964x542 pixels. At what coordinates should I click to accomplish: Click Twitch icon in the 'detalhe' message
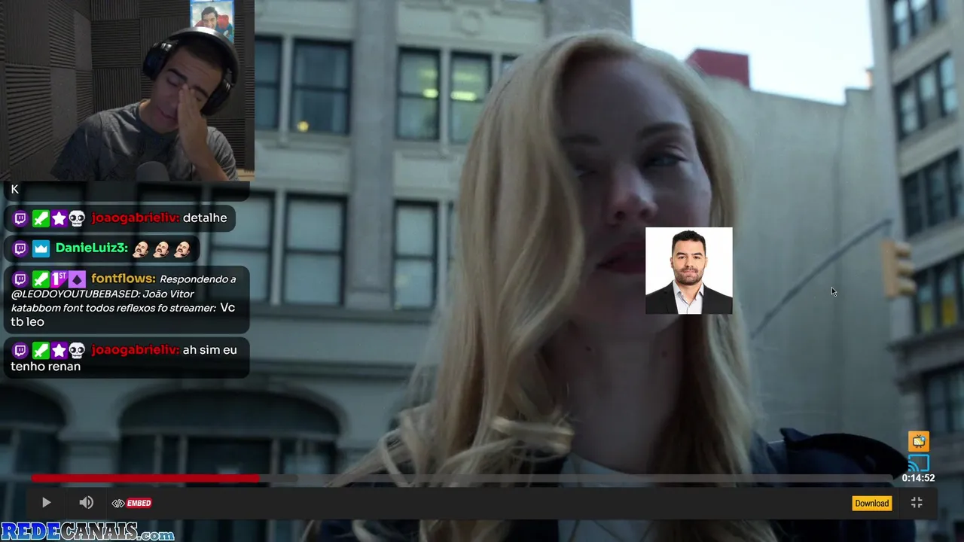[20, 218]
